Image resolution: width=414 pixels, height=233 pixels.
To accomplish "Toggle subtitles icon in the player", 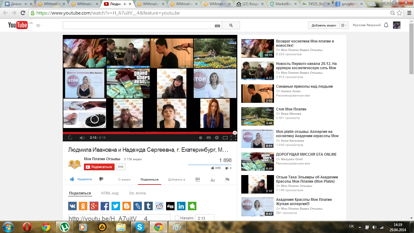I will click(209, 138).
